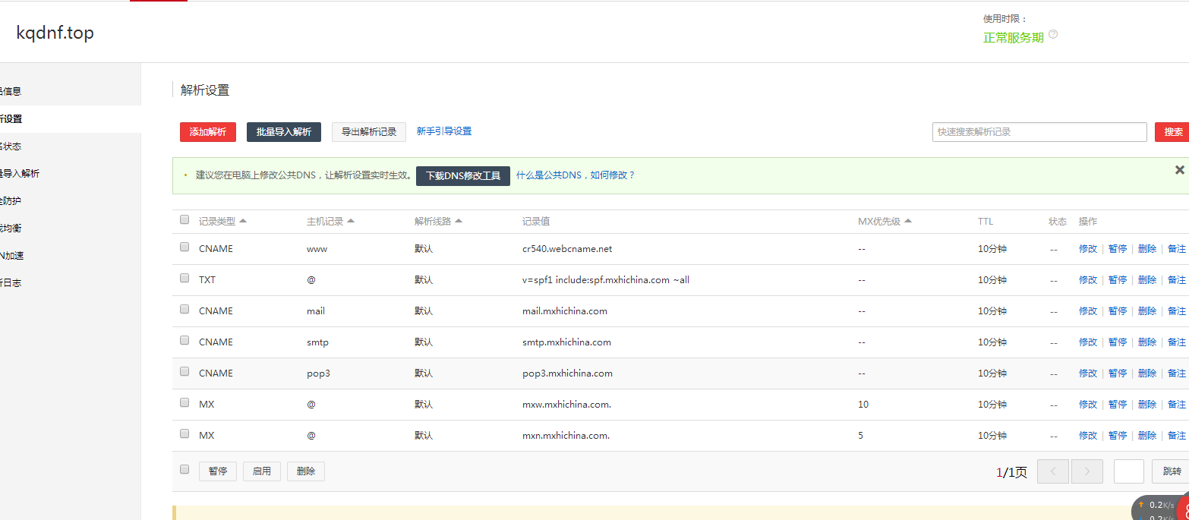Dismiss the public DNS suggestion banner
The height and width of the screenshot is (520, 1189).
point(1179,170)
